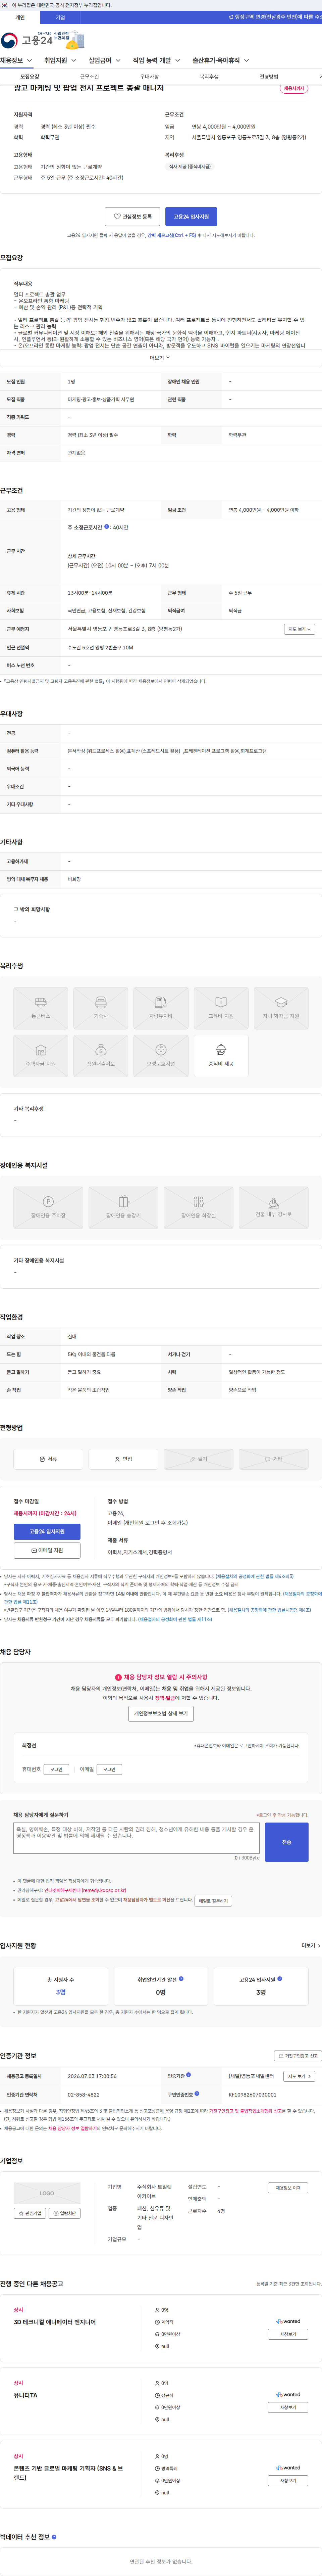Click 새창보기 for 3D 테크니컬 애니메이터 job
Screen dimensions: 322x2576
tap(288, 2334)
